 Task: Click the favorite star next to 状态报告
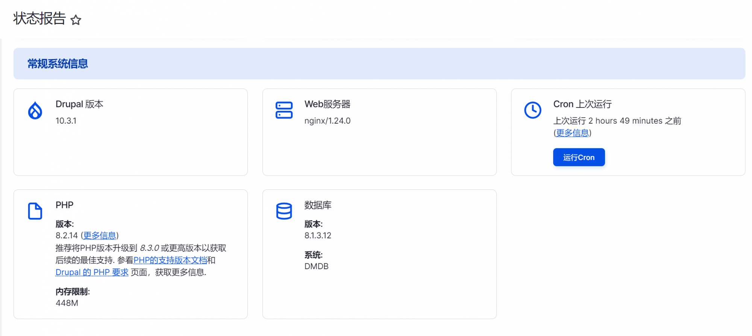click(76, 20)
